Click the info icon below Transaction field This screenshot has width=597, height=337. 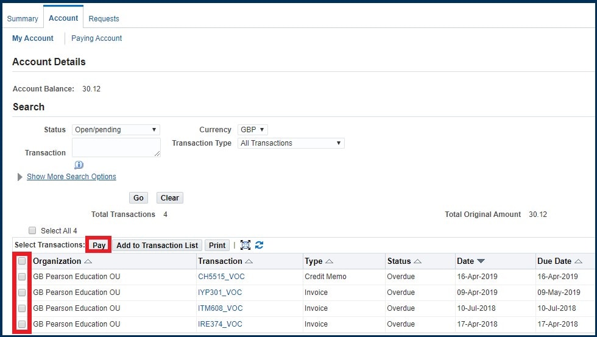[79, 165]
